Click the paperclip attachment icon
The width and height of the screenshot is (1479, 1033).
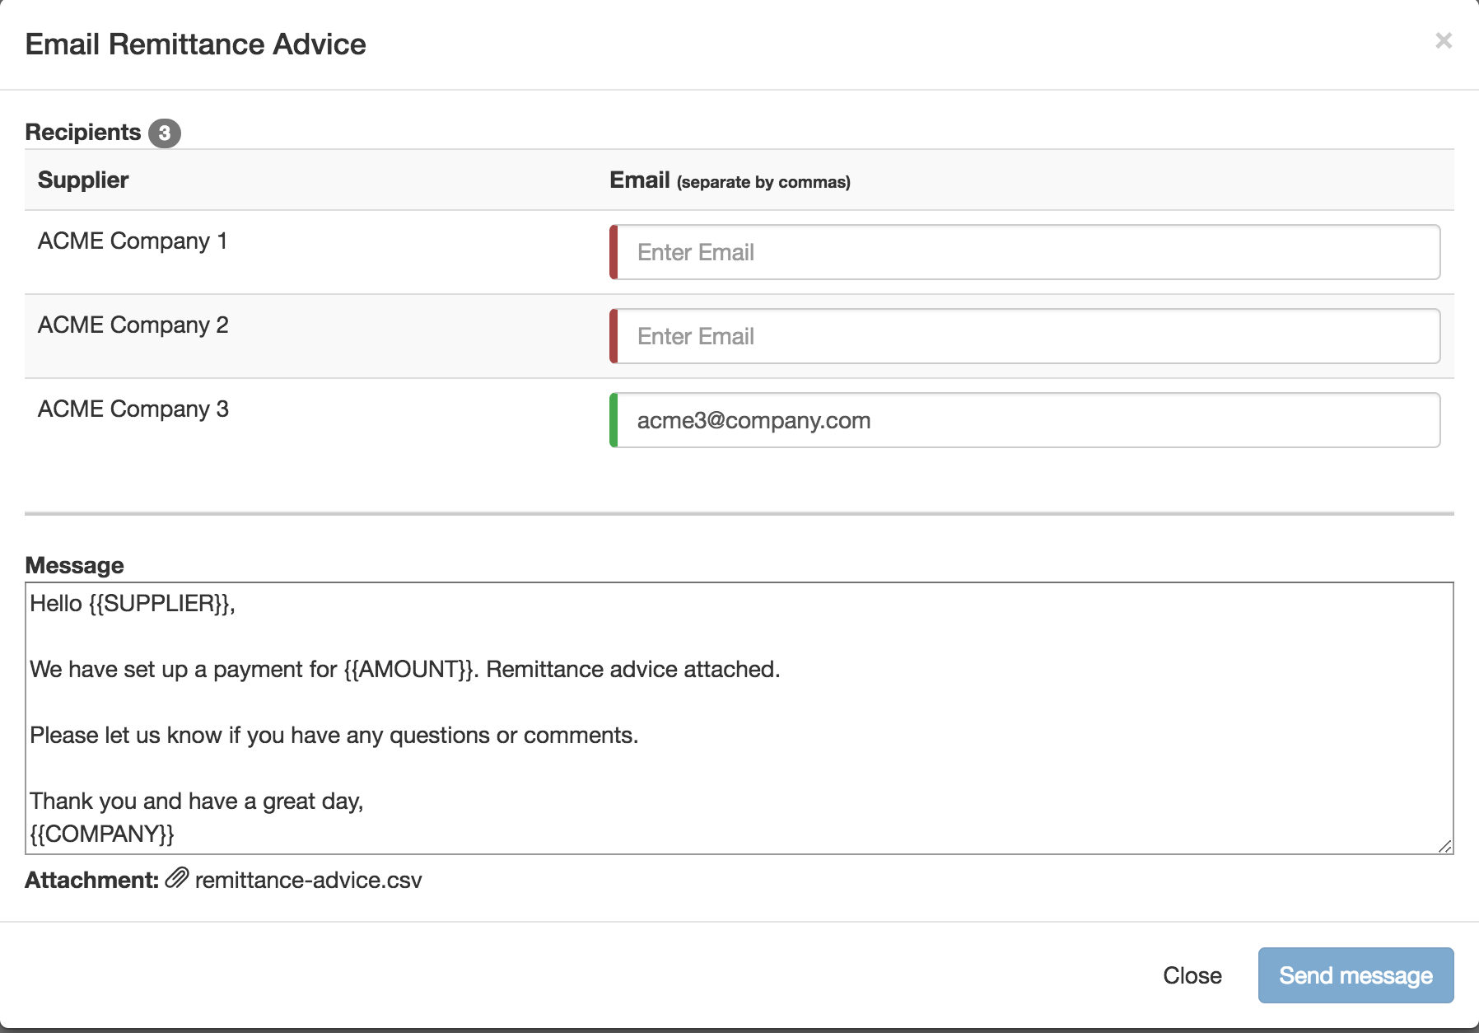[x=177, y=878]
